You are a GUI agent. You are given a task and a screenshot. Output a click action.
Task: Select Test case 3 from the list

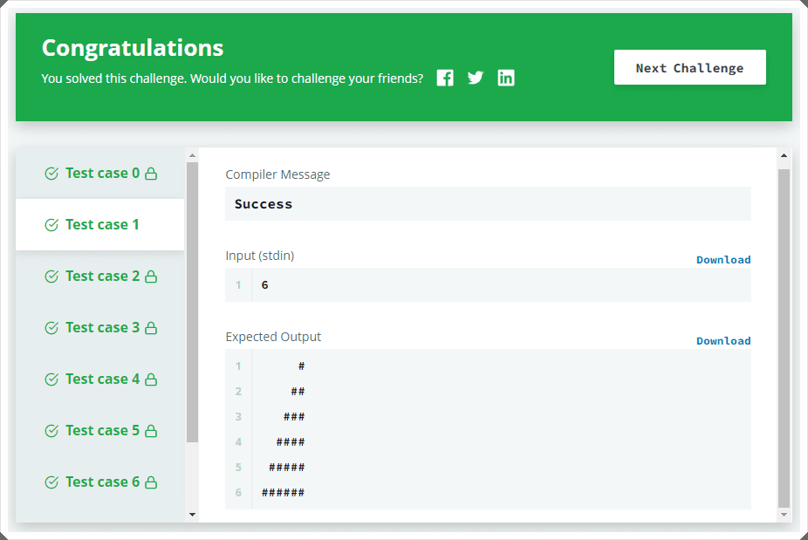click(x=99, y=327)
